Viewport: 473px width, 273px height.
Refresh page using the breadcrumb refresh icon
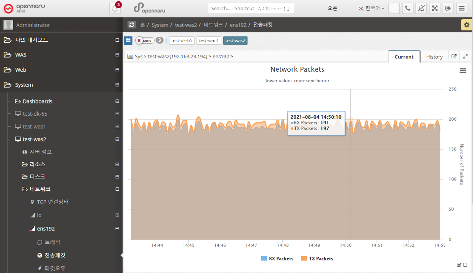(x=132, y=25)
